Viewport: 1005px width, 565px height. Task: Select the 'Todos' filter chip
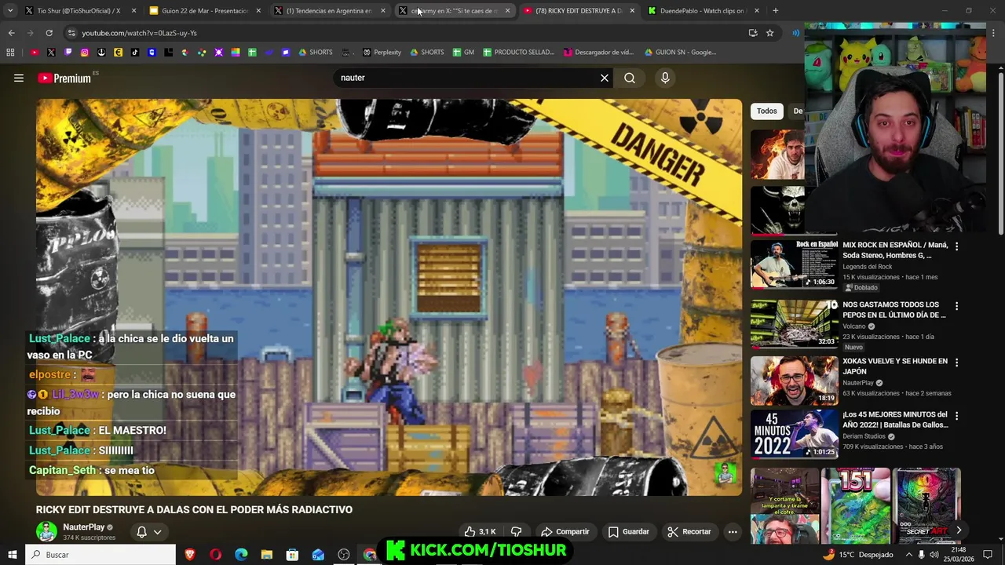[766, 111]
